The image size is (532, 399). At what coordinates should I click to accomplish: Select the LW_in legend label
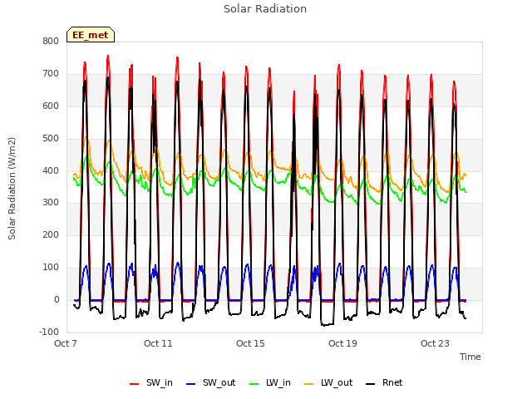point(278,382)
